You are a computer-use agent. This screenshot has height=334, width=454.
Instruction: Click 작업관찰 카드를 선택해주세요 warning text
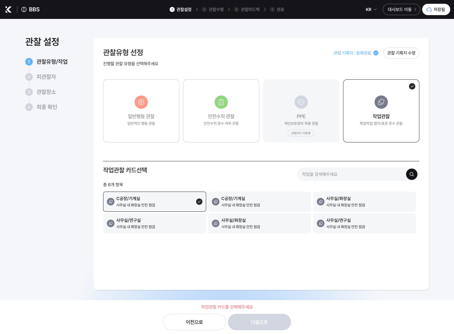[227, 307]
